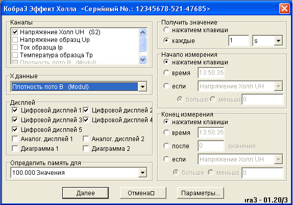The height and width of the screenshot is (205, 293).
Task: Enable Температура образца Tp channel
Action: (15, 55)
